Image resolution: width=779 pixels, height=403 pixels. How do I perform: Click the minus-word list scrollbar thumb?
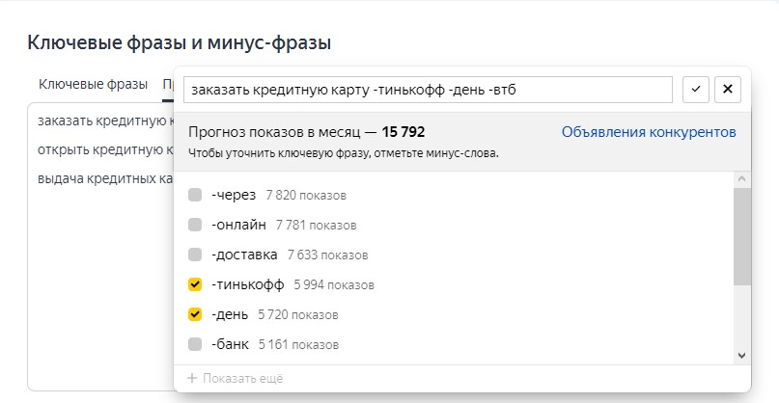[x=741, y=236]
